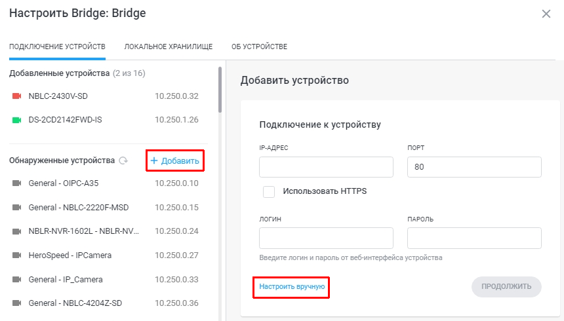Image resolution: width=564 pixels, height=321 pixels.
Task: Click IP address 10.250.0.36
Action: [176, 303]
